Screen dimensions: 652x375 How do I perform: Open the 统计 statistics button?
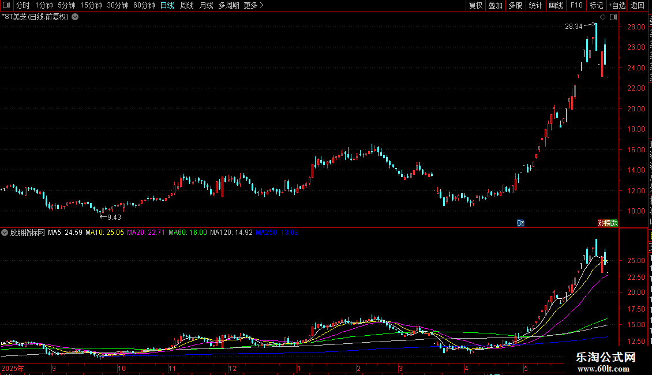pos(535,5)
